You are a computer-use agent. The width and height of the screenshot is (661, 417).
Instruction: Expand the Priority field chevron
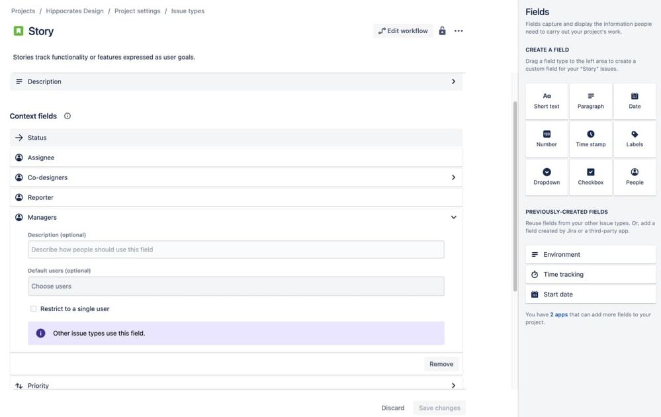[x=454, y=385]
